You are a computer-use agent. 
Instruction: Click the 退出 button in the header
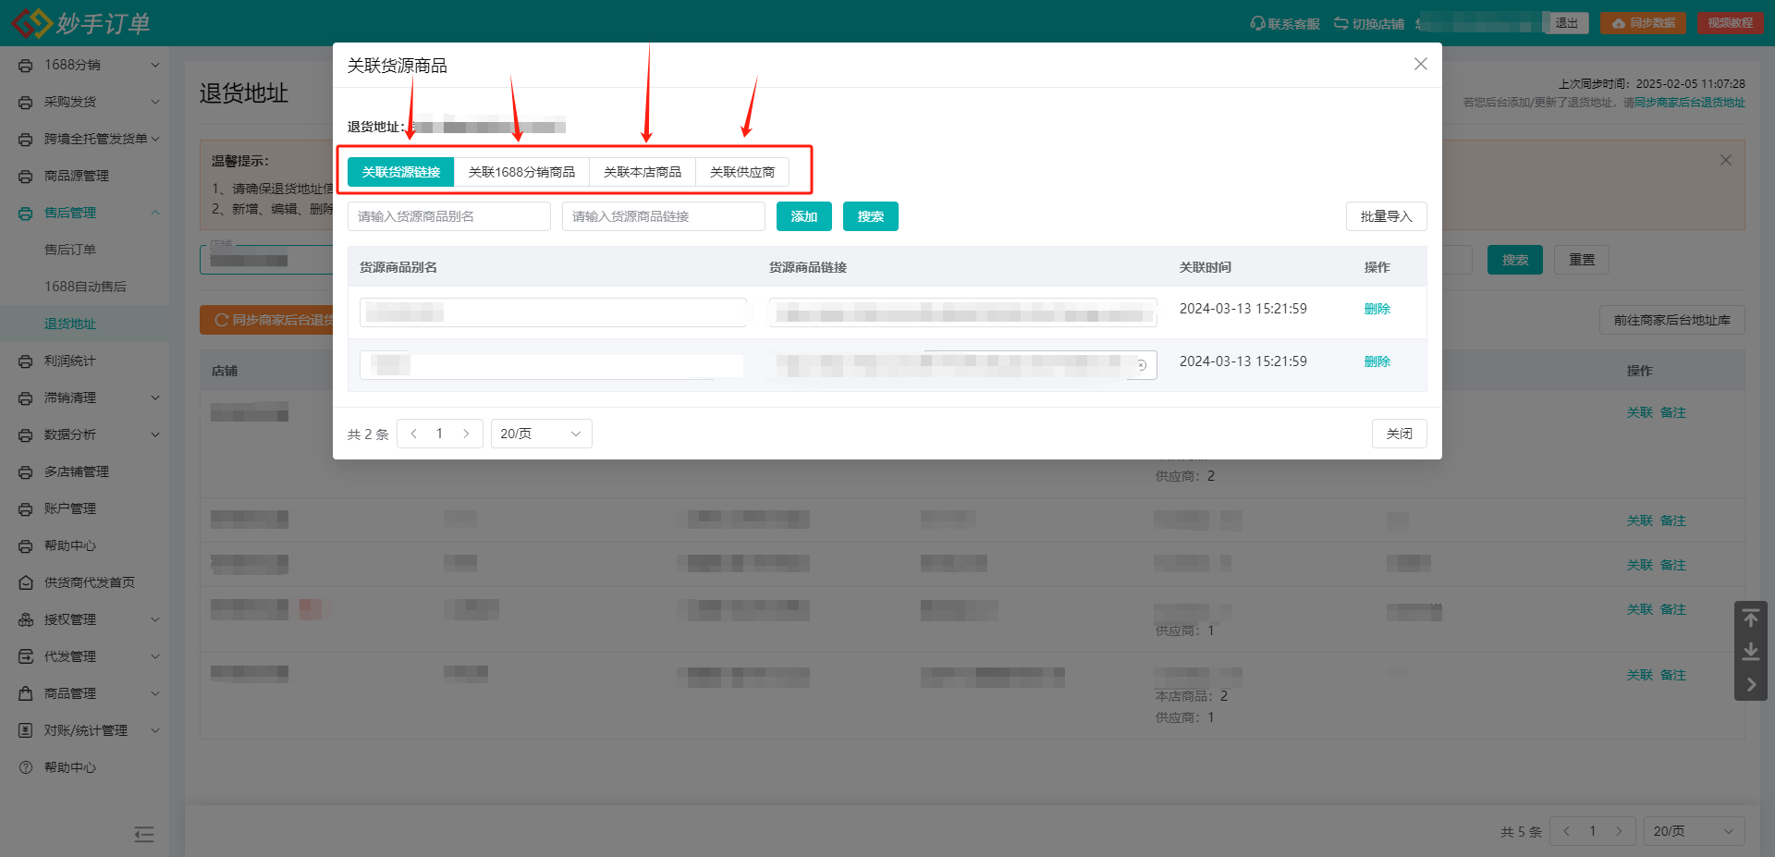click(1567, 23)
